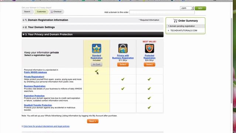Open the Expiration Protection link
236x133 pixels.
click(x=34, y=96)
